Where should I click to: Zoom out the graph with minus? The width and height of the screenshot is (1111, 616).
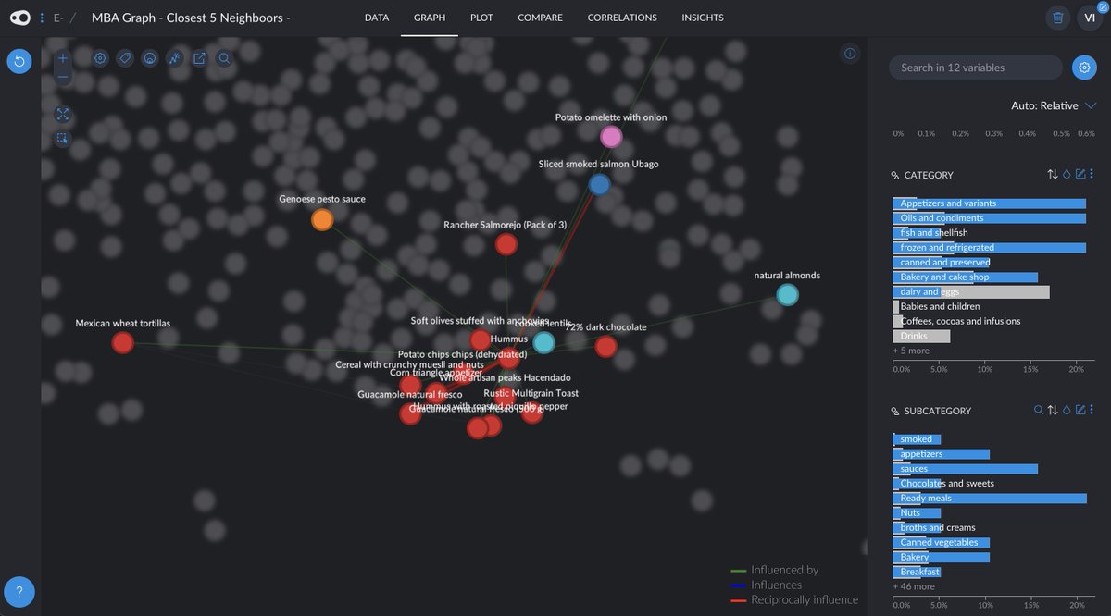pos(63,77)
